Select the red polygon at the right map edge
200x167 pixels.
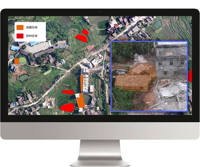[x=190, y=76]
